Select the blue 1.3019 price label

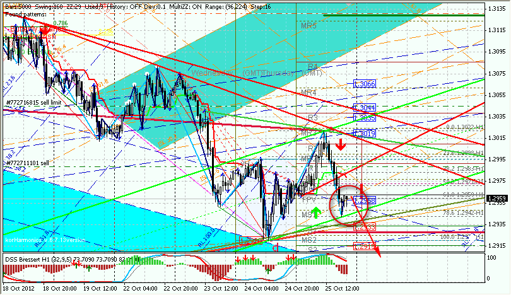(x=365, y=134)
